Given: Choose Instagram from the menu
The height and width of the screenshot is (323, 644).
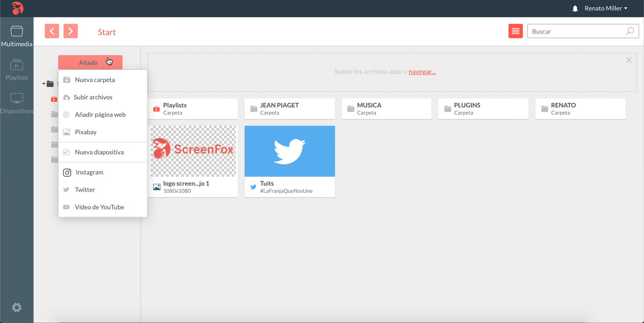Looking at the screenshot, I should click(103, 172).
